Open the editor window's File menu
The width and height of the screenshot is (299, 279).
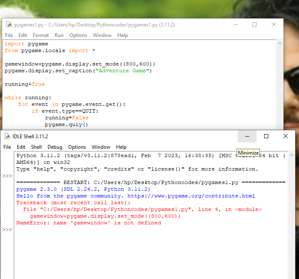[x=9, y=35]
